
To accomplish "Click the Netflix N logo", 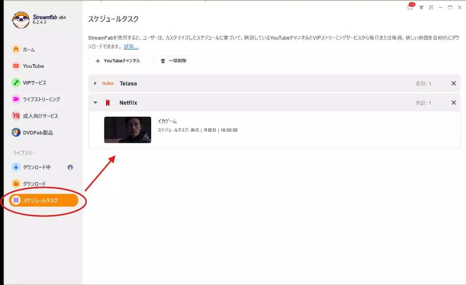I will (108, 102).
